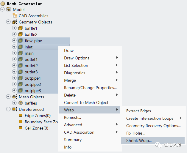This screenshot has width=187, height=153.
Task: Select the outlet2 geometry object
Action: pyautogui.click(x=31, y=66)
